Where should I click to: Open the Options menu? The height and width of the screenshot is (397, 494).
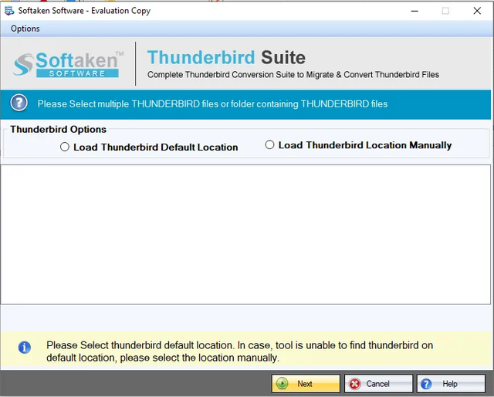[x=25, y=29]
